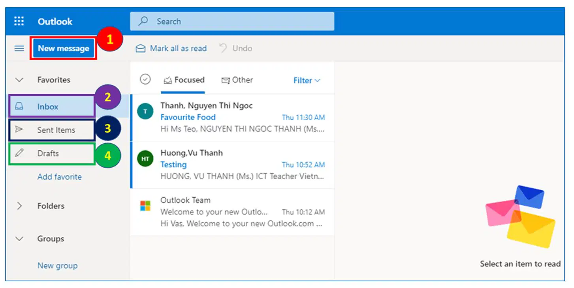Click the search magnifier icon

pos(143,21)
